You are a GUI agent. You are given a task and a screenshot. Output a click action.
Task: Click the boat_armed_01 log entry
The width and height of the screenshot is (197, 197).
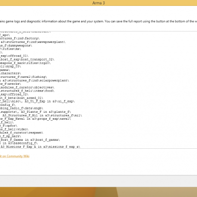[22, 98]
